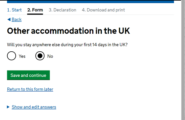Image resolution: width=185 pixels, height=120 pixels.
Task: Click the 'No' label text
Action: pyautogui.click(x=50, y=56)
